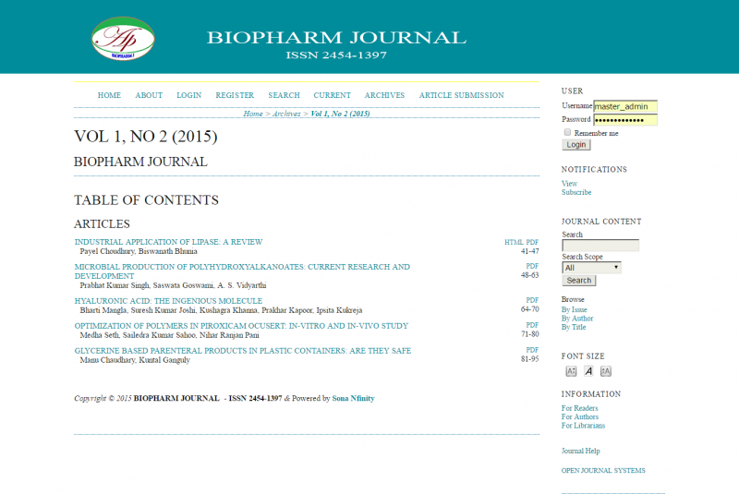
Task: Click the journal content Search text box
Action: (x=600, y=246)
